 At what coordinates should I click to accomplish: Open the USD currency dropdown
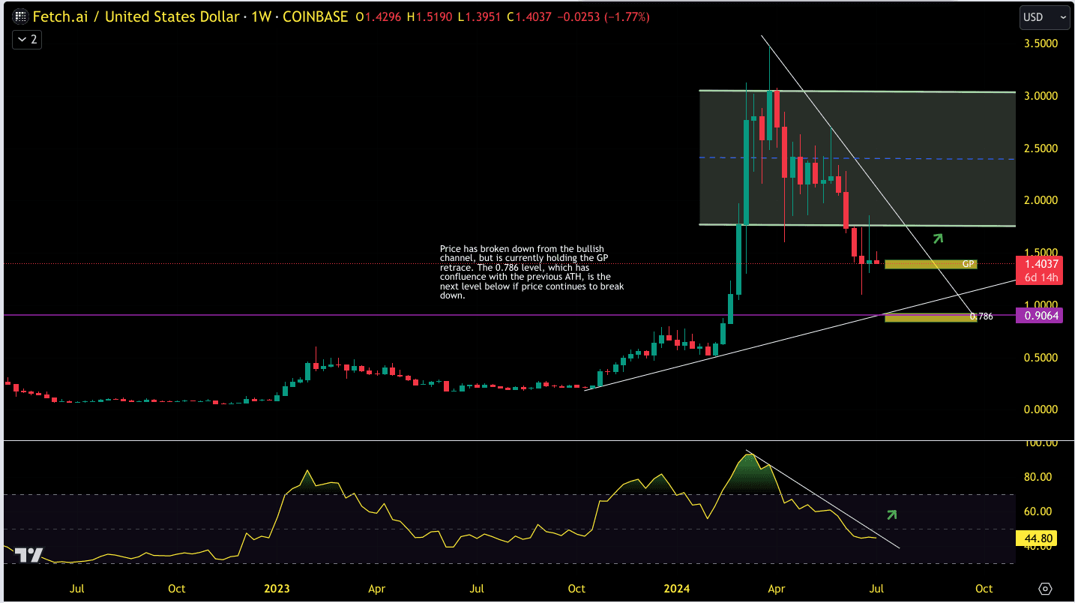1044,16
